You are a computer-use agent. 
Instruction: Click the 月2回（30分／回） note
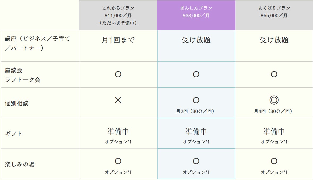click(196, 111)
